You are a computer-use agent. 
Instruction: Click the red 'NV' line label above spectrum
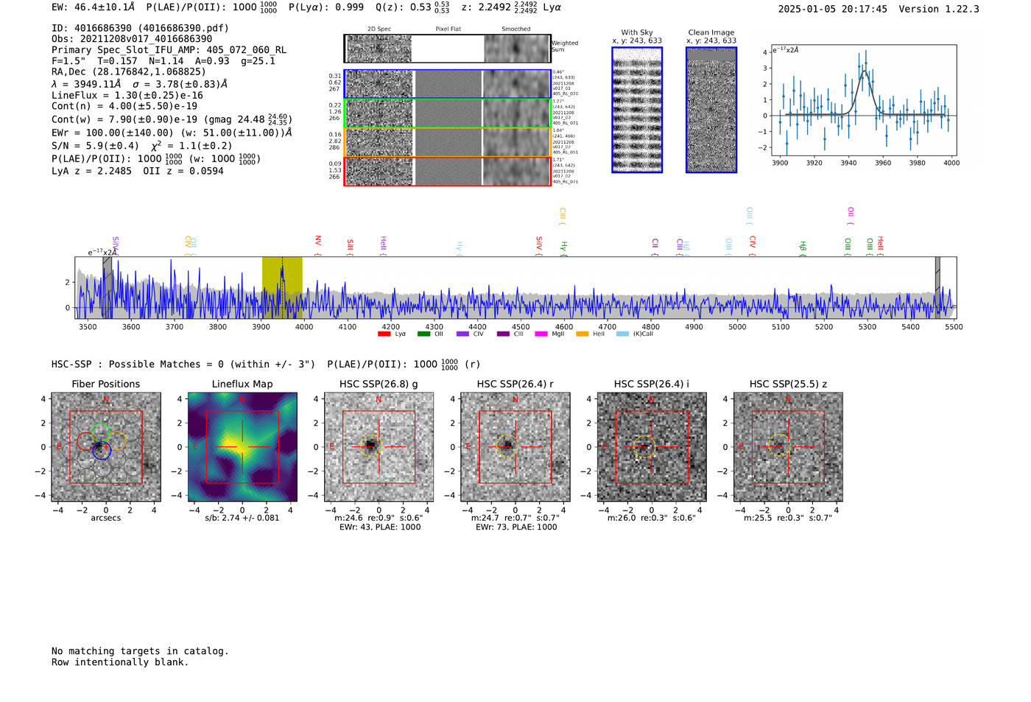point(318,241)
